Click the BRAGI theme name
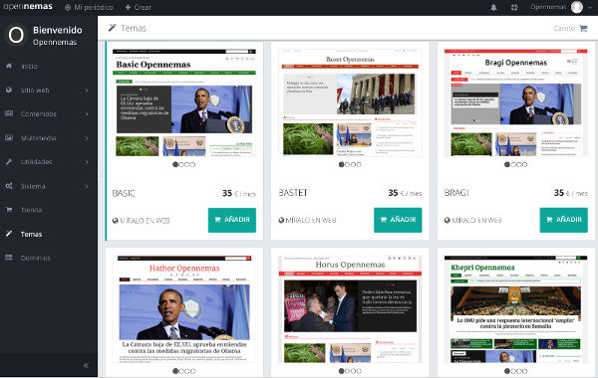Viewport: 598px width, 378px height. pyautogui.click(x=456, y=193)
